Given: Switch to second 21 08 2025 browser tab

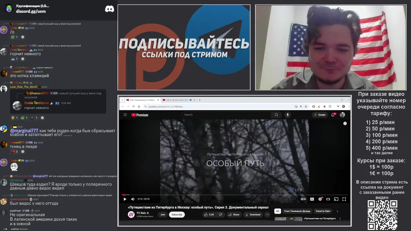Looking at the screenshot, I should [x=179, y=100].
